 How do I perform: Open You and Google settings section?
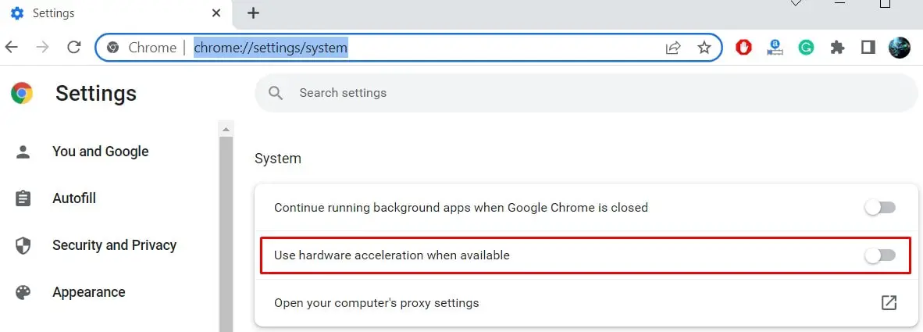[100, 152]
